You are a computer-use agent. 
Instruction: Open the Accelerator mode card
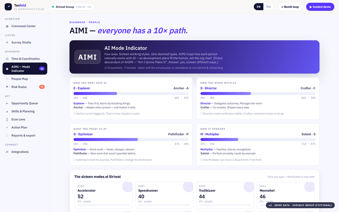click(x=103, y=195)
